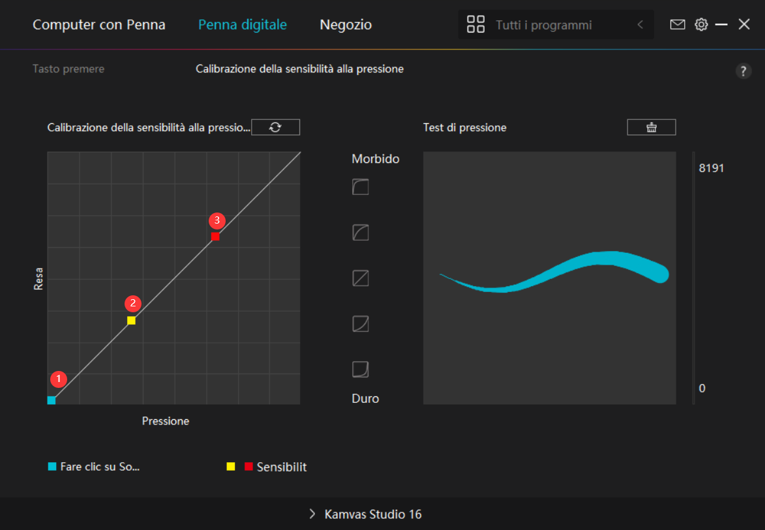Click inside the Test di pressione canvas
765x530 pixels.
549,339
